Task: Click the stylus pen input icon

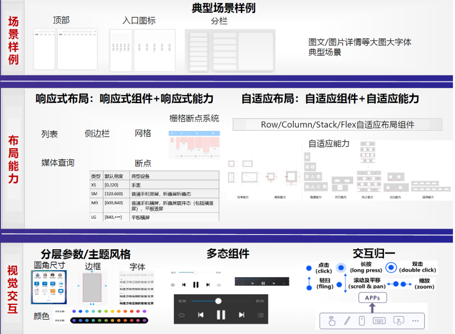Action: click(x=347, y=321)
